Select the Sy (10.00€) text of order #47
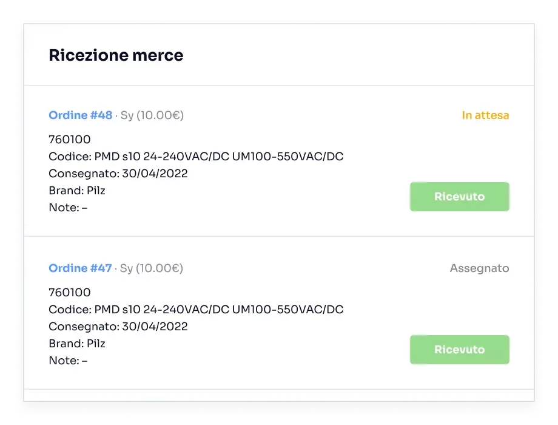 pos(152,268)
